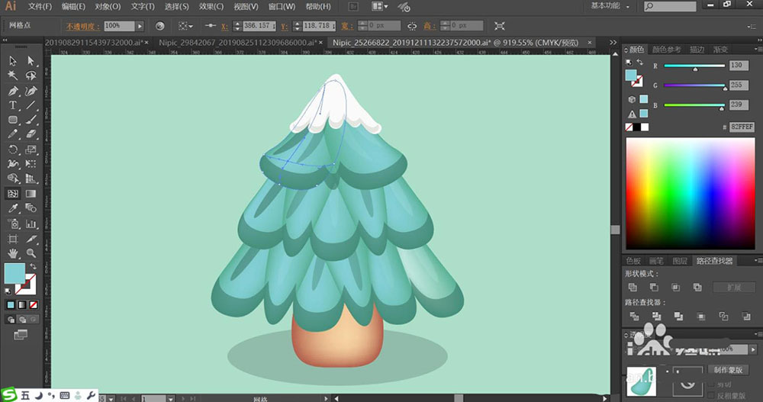Viewport: 763px width, 402px height.
Task: Click the Minus Front shape mode icon
Action: tap(654, 287)
